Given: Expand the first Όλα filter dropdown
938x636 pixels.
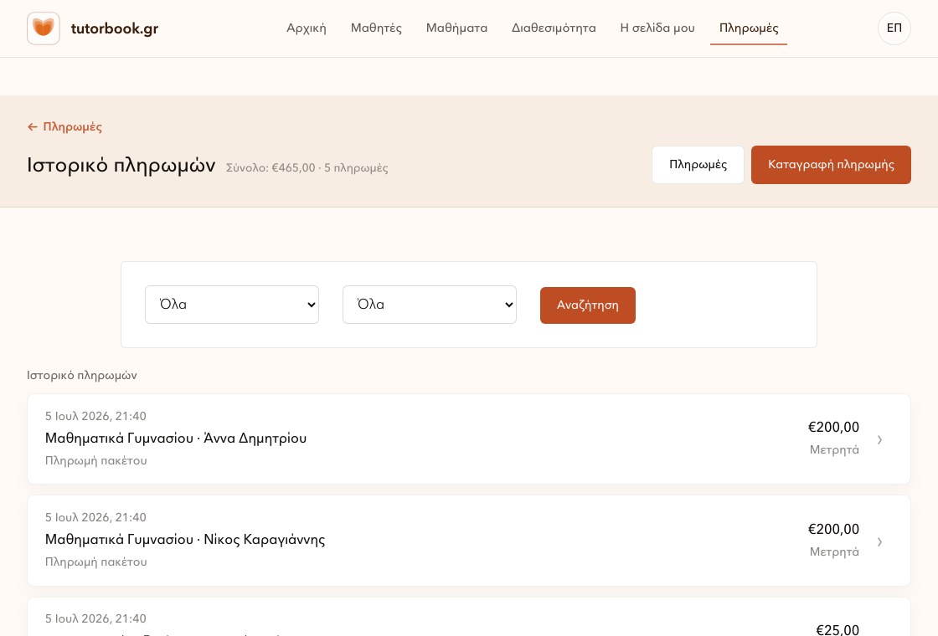Looking at the screenshot, I should [231, 305].
